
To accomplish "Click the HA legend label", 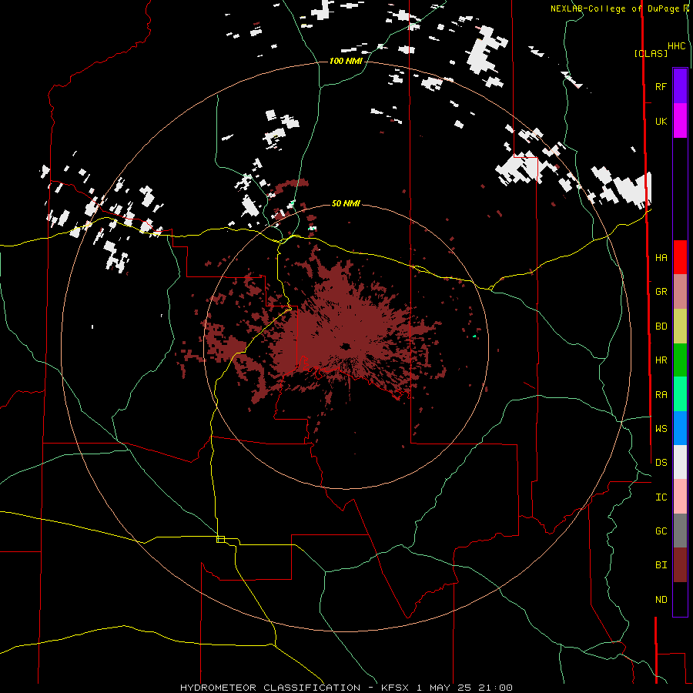I will click(x=661, y=258).
